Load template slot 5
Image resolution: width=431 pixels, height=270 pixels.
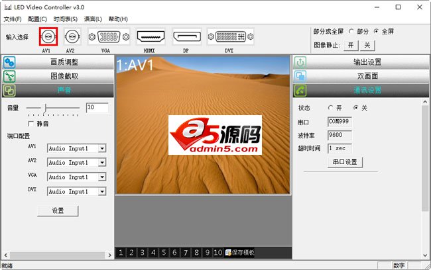pos(164,252)
